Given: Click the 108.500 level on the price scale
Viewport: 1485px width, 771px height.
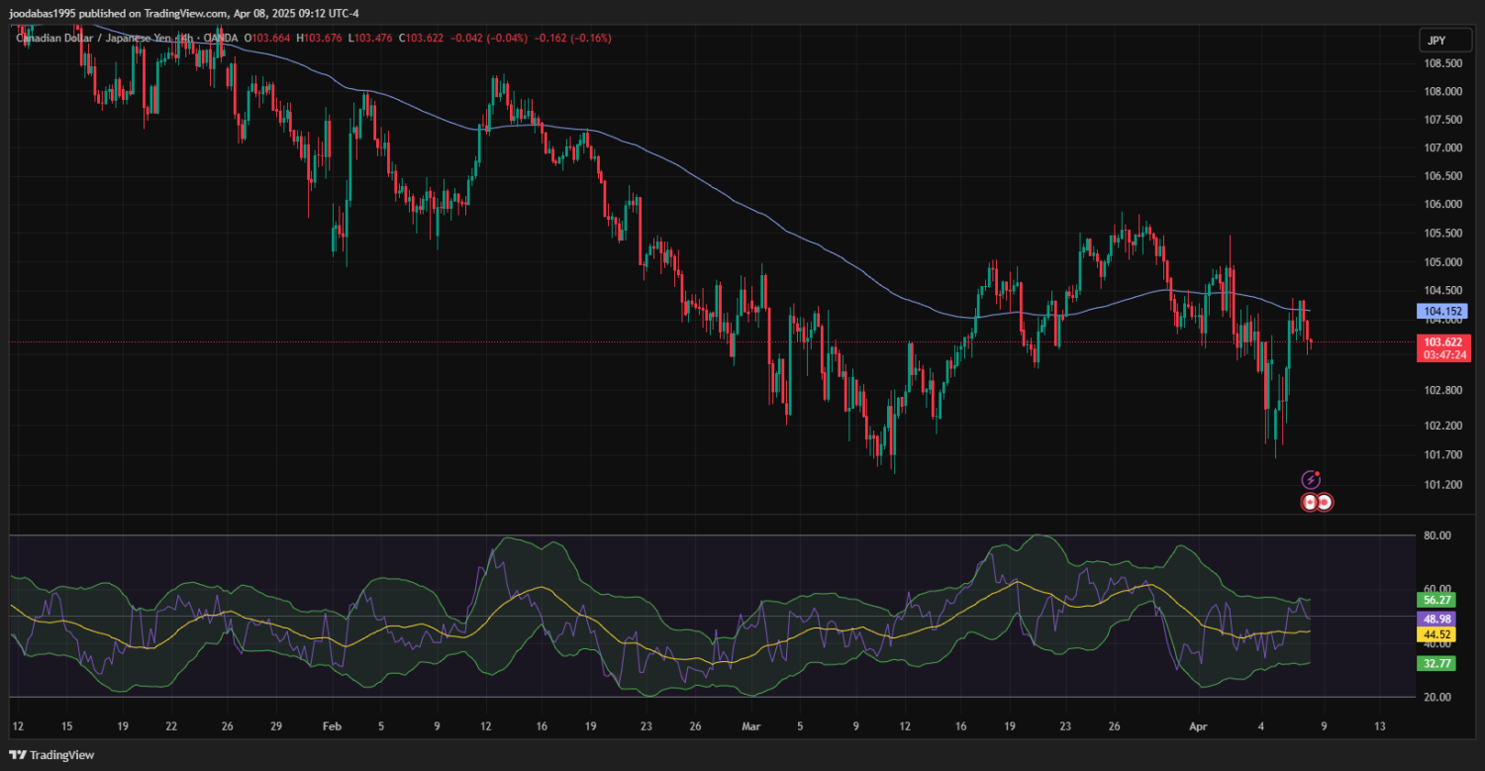Looking at the screenshot, I should pos(1441,63).
